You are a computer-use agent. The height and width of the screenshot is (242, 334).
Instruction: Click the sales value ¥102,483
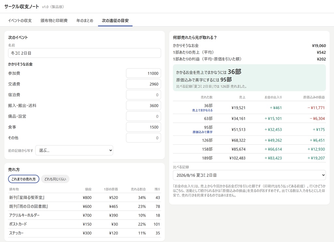tap(237, 158)
